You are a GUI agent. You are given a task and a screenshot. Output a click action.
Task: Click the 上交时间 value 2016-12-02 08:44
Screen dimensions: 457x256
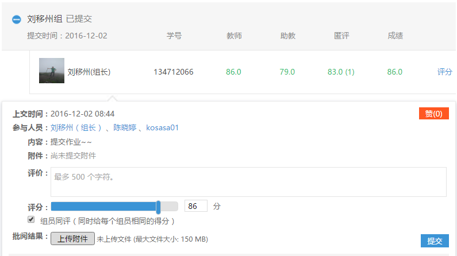82,114
